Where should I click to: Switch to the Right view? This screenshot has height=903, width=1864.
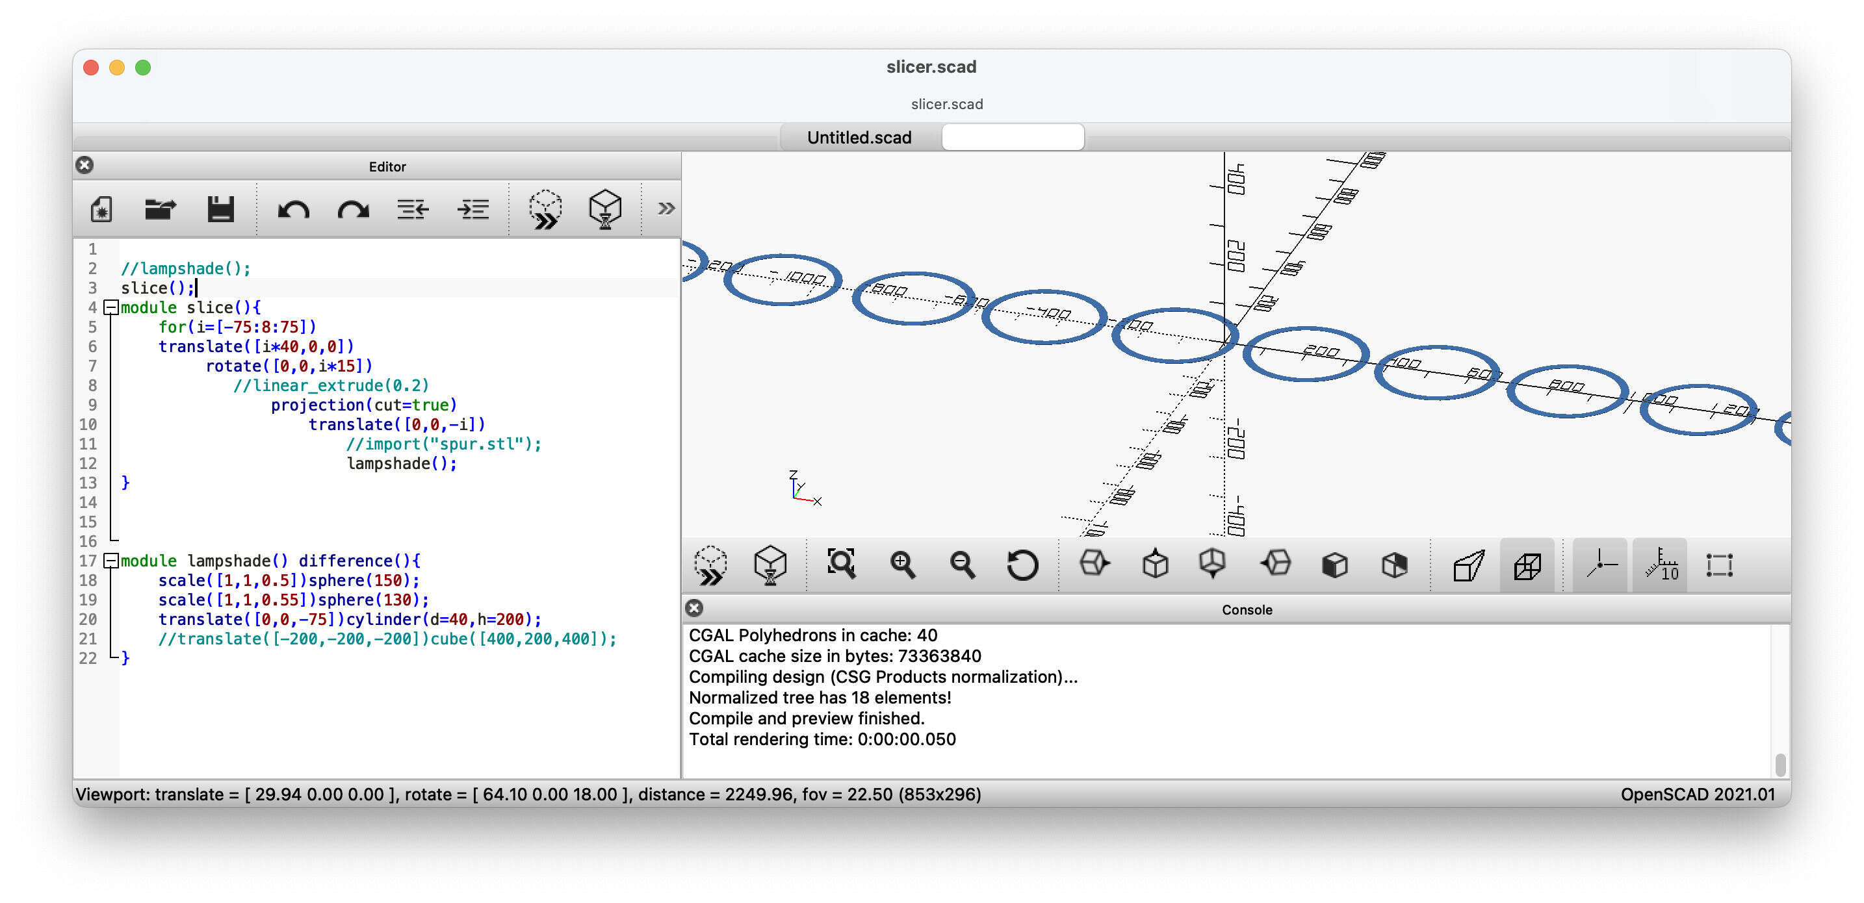1094,564
